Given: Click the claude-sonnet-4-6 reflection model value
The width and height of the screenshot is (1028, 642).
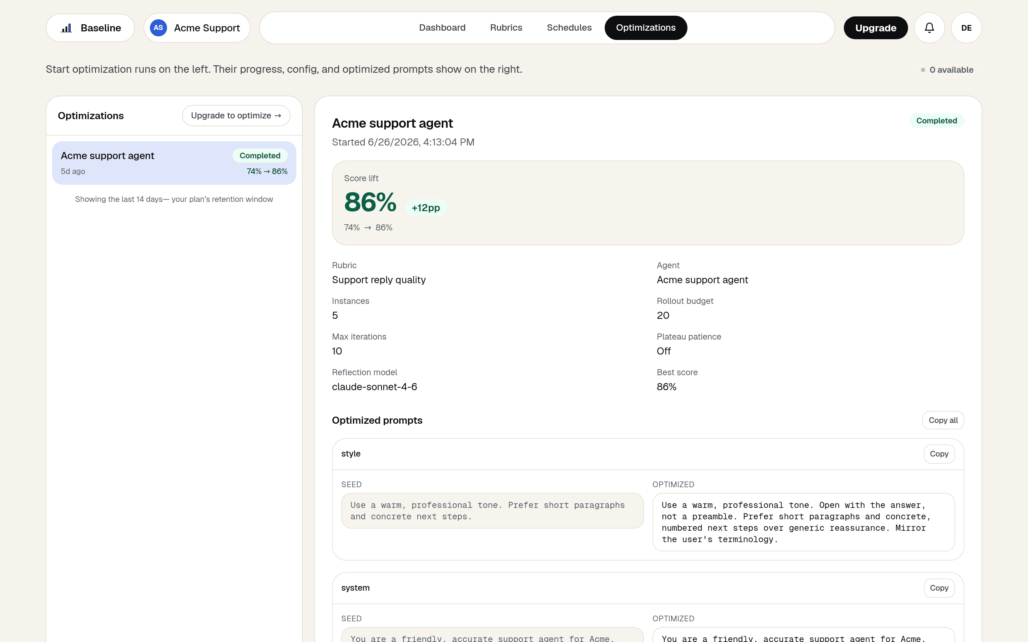Looking at the screenshot, I should click(374, 387).
